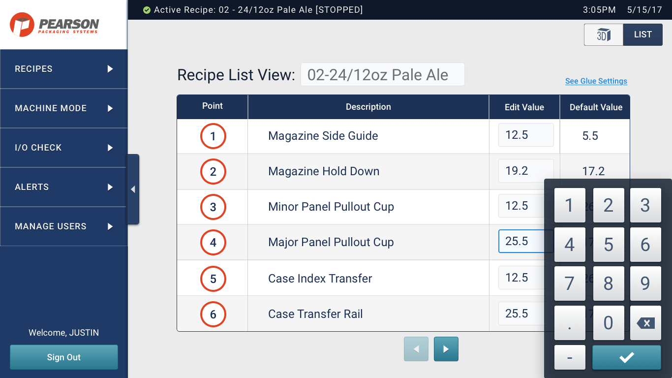Click the Pearson Packaging Systems logo
This screenshot has width=672, height=378.
pos(55,25)
